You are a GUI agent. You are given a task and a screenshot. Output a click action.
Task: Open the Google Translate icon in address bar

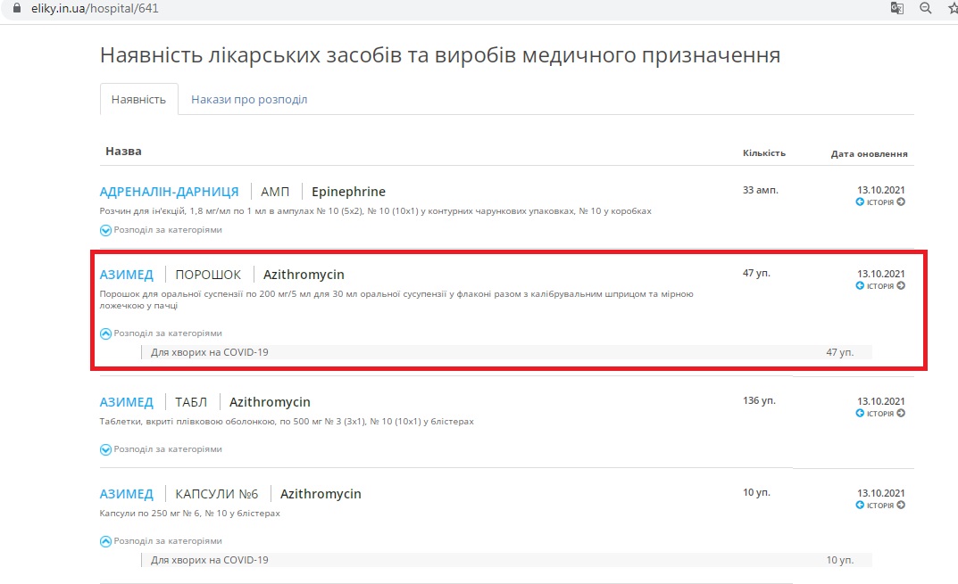pyautogui.click(x=897, y=8)
